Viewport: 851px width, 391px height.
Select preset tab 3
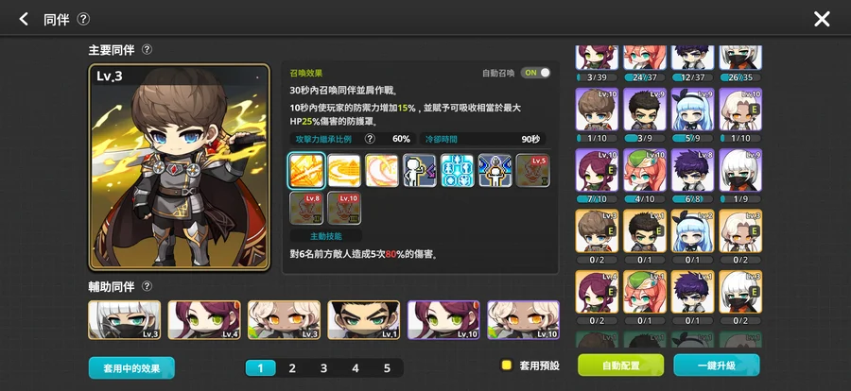pos(323,368)
